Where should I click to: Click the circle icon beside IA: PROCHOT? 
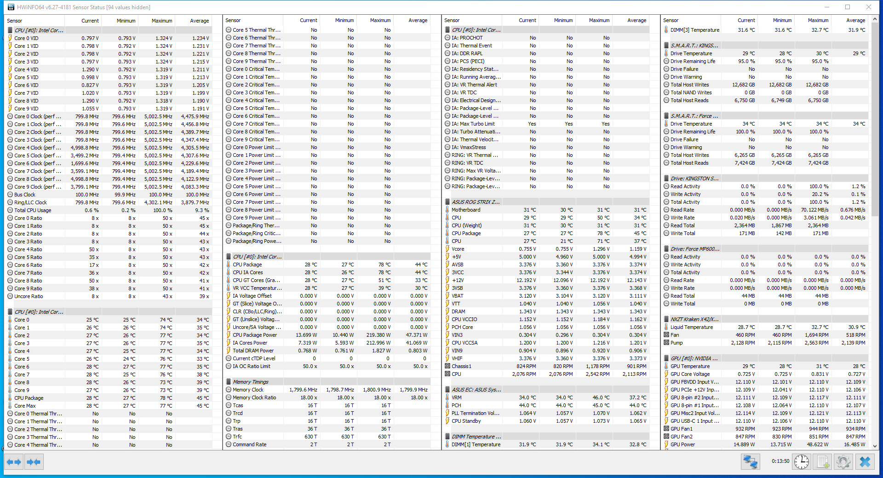(447, 38)
